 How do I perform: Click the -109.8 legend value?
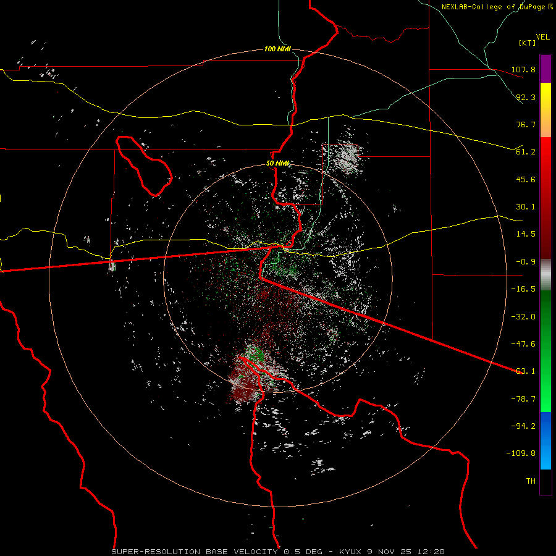[x=521, y=453]
